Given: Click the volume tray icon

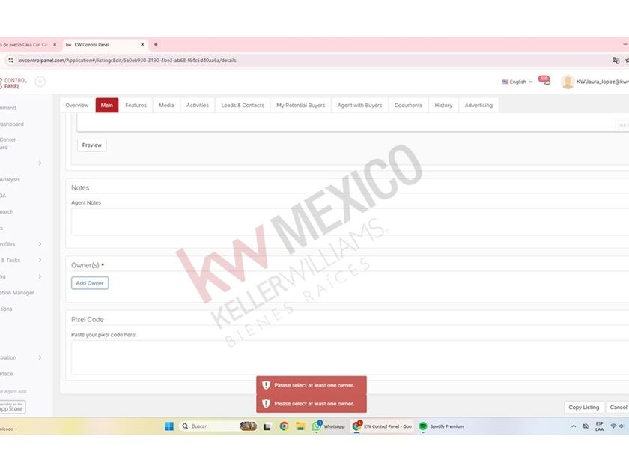Looking at the screenshot, I should click(x=622, y=426).
